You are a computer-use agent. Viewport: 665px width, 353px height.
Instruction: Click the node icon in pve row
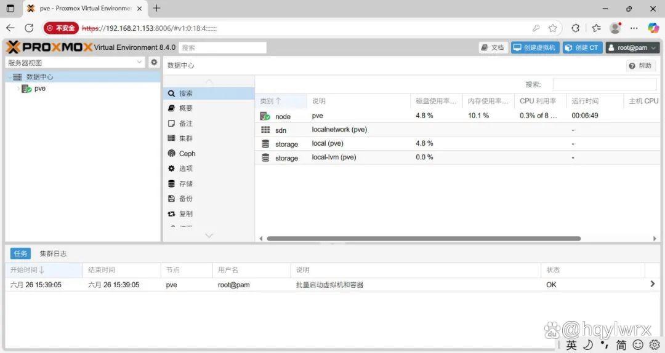pos(265,116)
